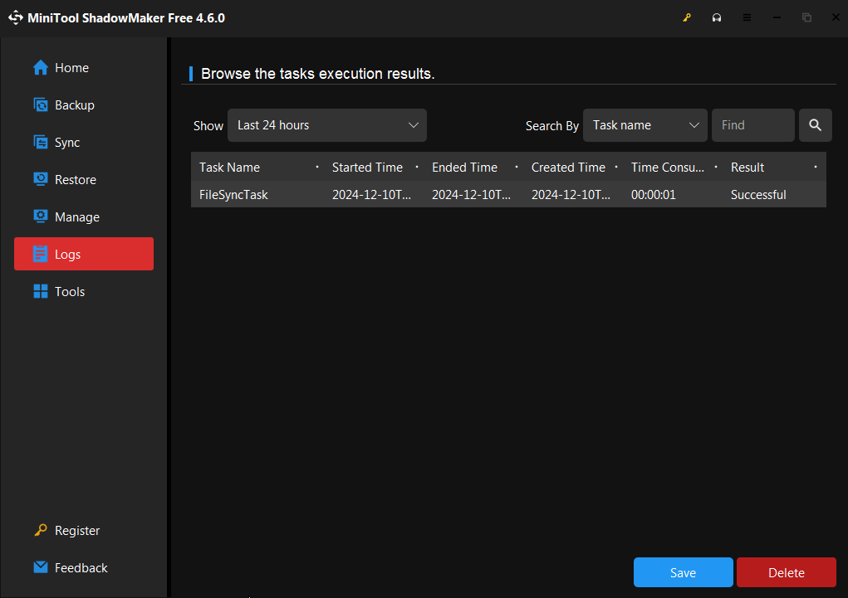Expand the Task name search-by dropdown
The height and width of the screenshot is (598, 848).
tap(645, 125)
